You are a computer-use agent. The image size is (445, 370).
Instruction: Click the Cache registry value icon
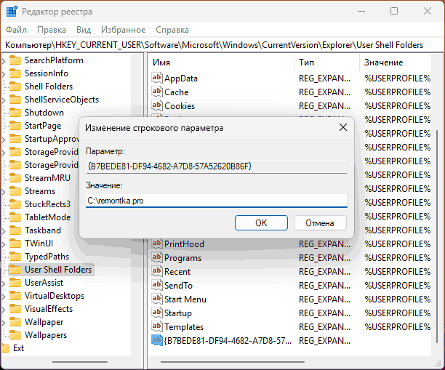click(x=156, y=92)
